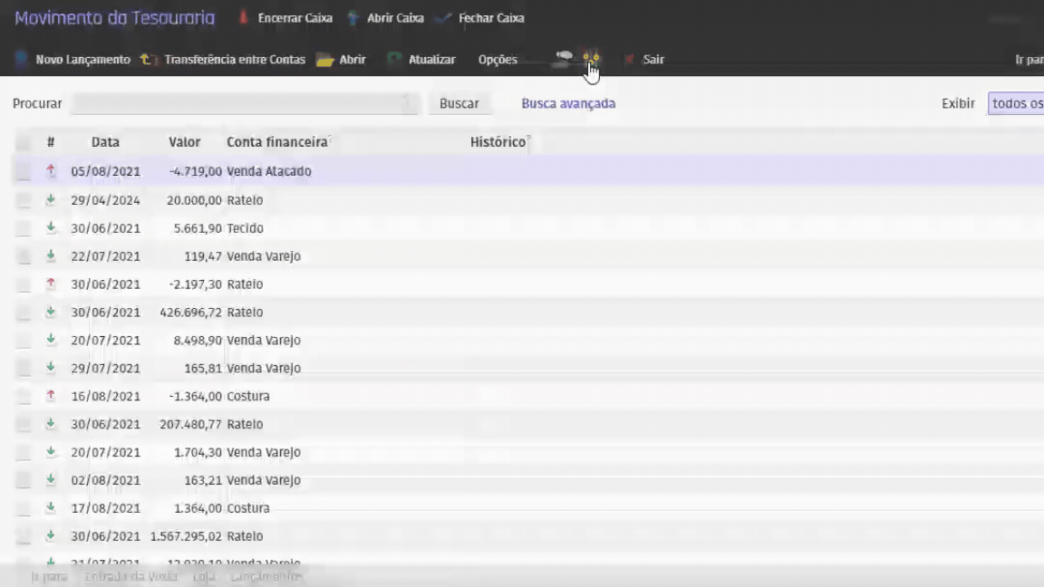Screen dimensions: 1044x587
Task: Expand the Histórico column filter
Action: (x=528, y=140)
